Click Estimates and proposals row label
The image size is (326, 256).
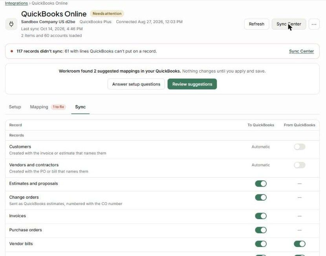point(33,183)
